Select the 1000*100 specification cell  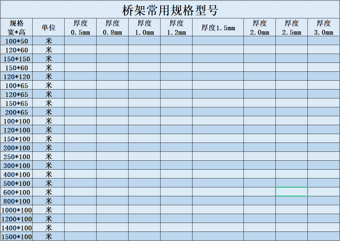[17, 210]
